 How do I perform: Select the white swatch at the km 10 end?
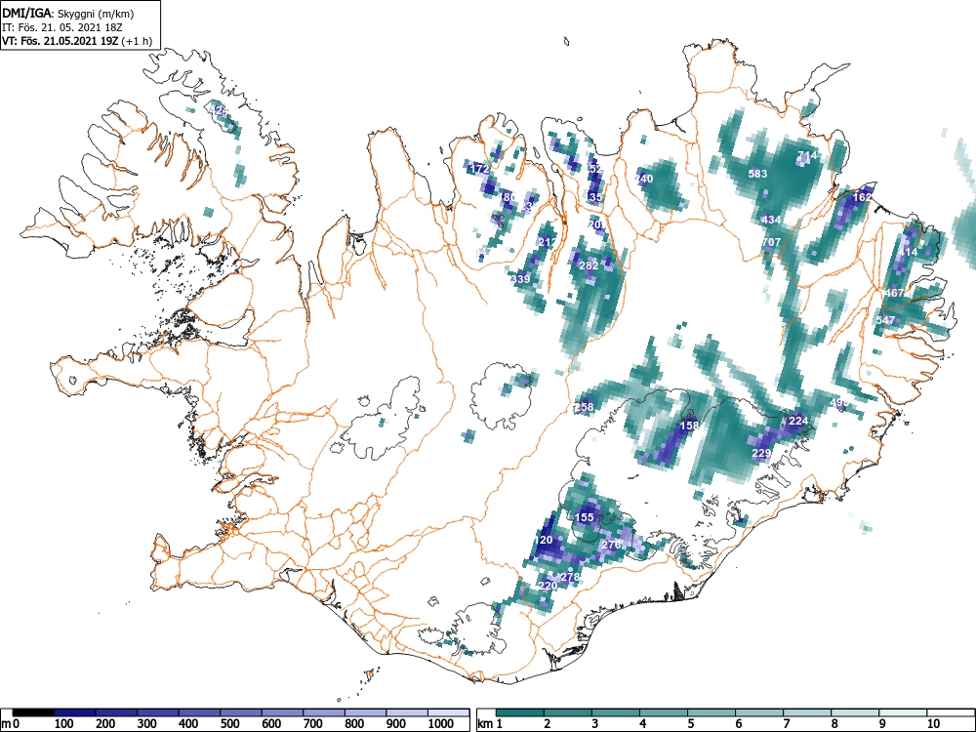click(x=951, y=712)
